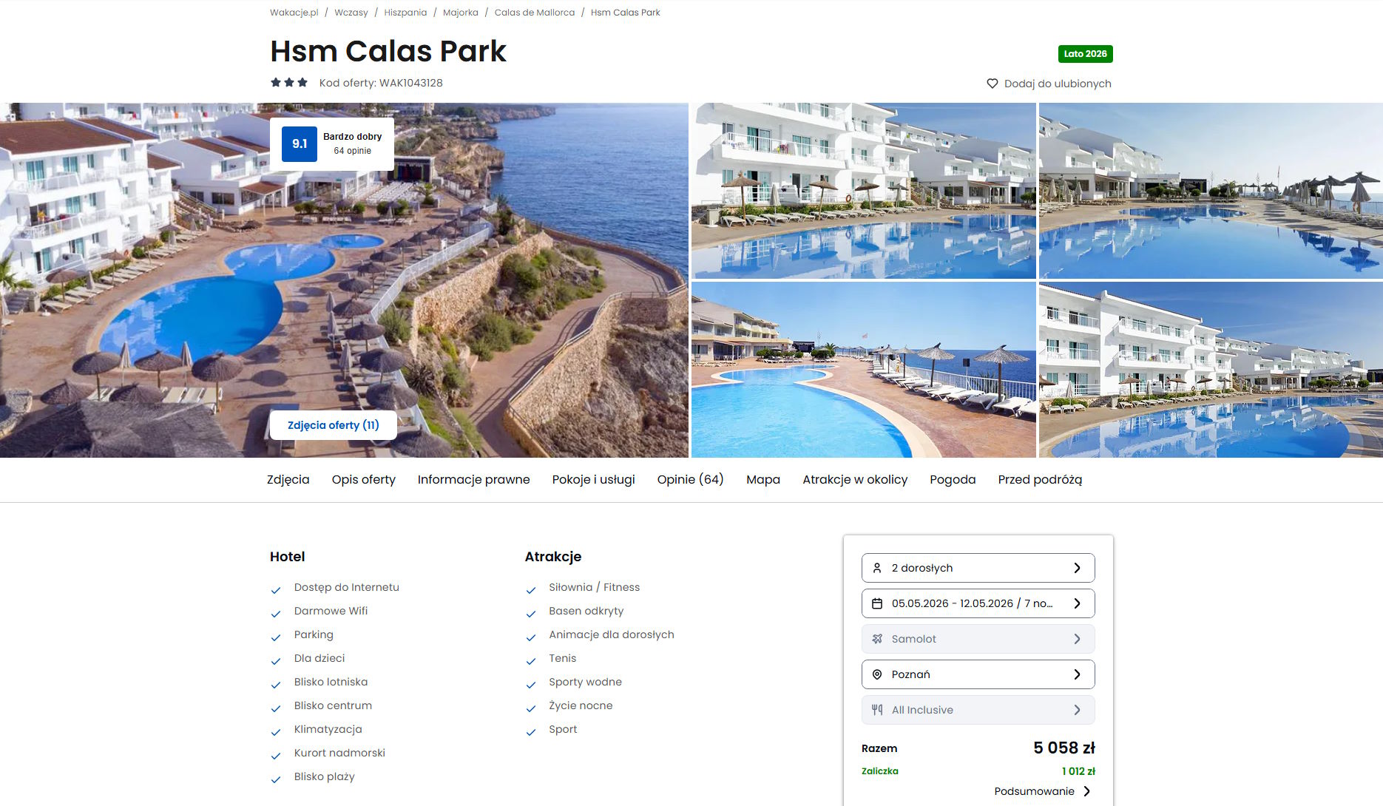Click the checkmark next to Klimatyzacja
The image size is (1383, 806).
pos(276,732)
